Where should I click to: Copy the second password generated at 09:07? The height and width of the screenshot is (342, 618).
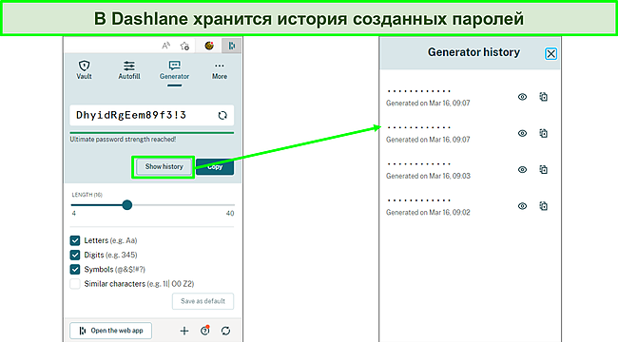pos(544,133)
